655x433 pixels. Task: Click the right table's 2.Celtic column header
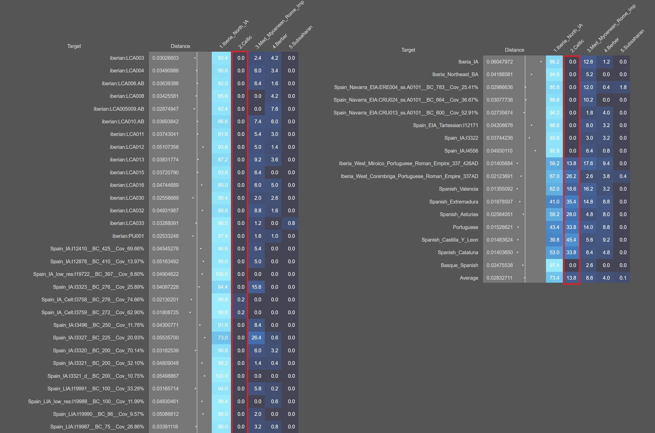[x=577, y=46]
